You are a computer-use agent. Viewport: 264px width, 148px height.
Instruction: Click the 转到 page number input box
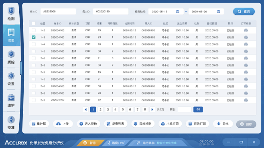coord(185,110)
